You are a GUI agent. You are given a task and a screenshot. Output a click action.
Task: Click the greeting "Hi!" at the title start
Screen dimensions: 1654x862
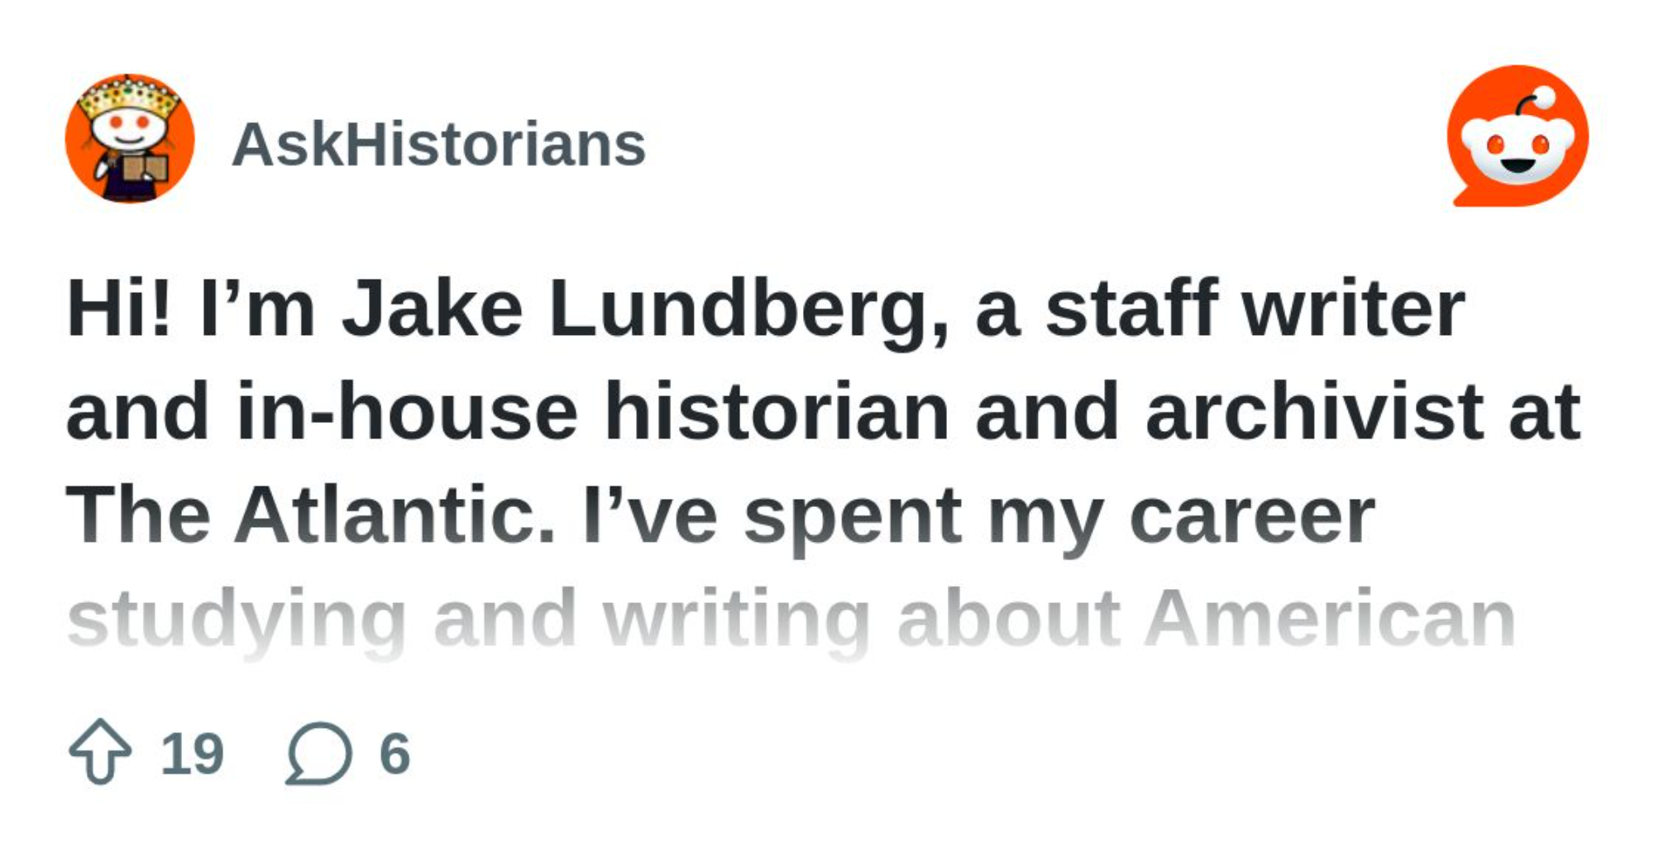[119, 309]
